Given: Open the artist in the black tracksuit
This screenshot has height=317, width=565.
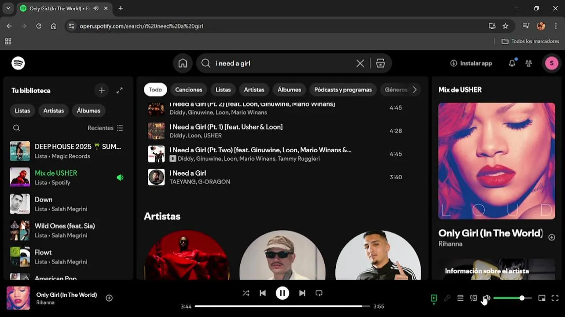Looking at the screenshot, I should [x=378, y=255].
